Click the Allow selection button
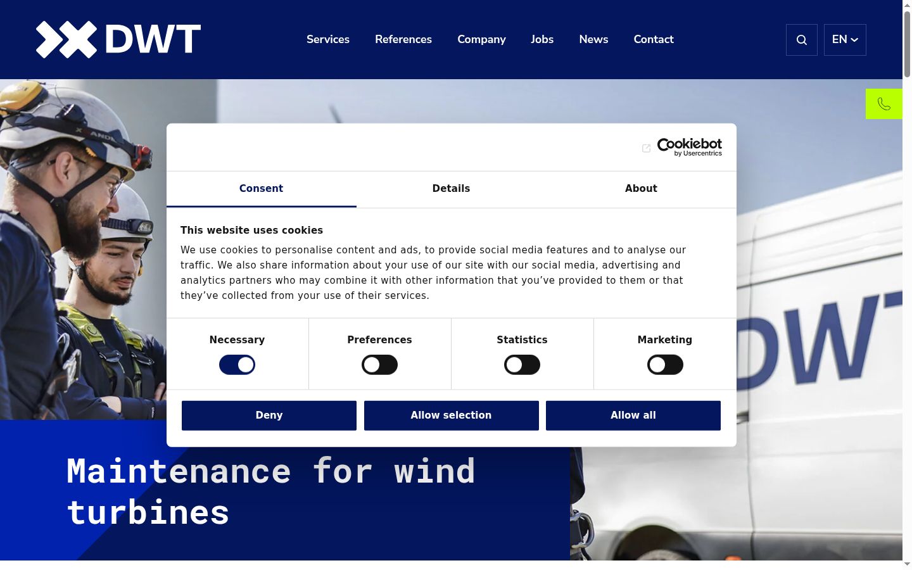The image size is (912, 570). [451, 415]
